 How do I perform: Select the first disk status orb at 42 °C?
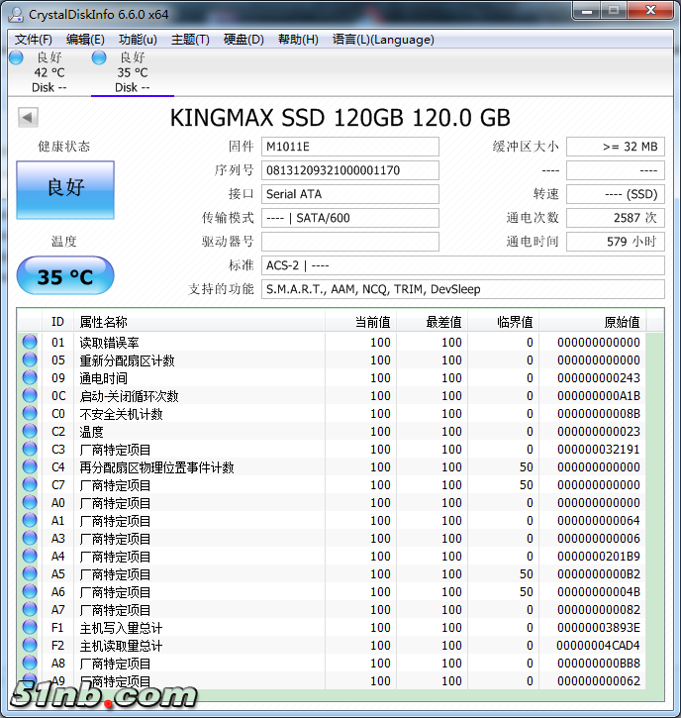(16, 57)
